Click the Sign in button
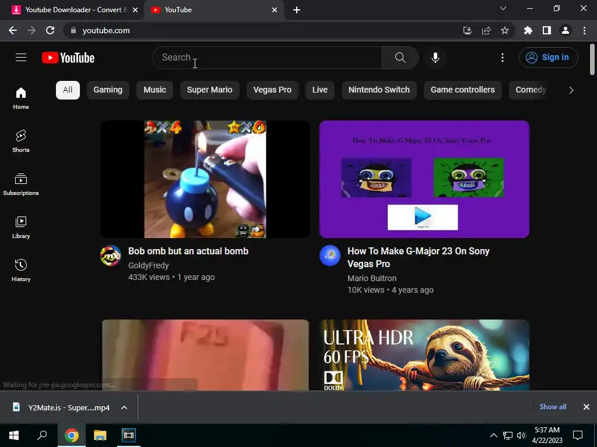This screenshot has height=447, width=597. [x=548, y=58]
